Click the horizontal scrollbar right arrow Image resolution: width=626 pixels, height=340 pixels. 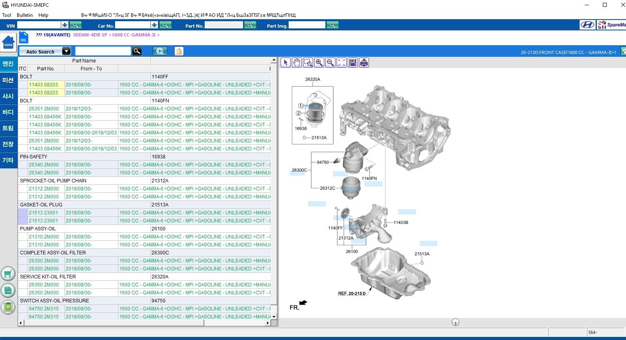[x=268, y=323]
